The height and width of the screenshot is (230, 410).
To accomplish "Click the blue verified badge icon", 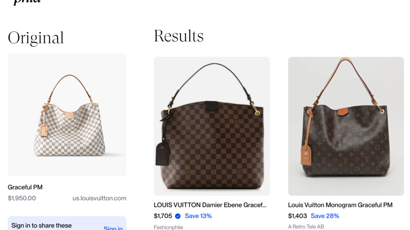I will coord(178,216).
